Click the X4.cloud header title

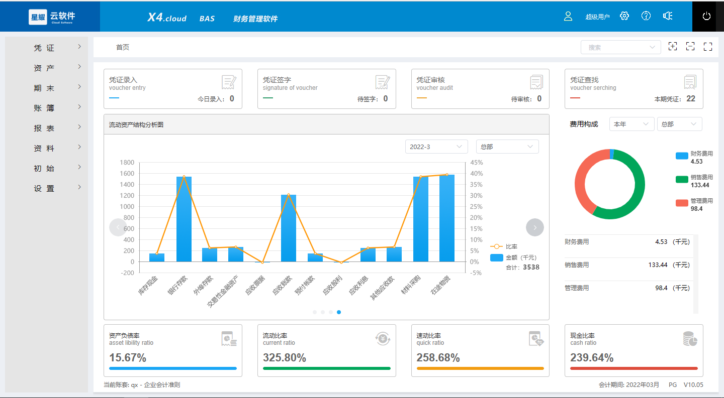167,18
